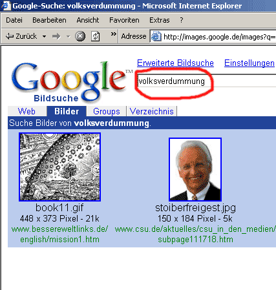The height and width of the screenshot is (290, 276).
Task: Switch to the Groups tab
Action: pos(107,111)
